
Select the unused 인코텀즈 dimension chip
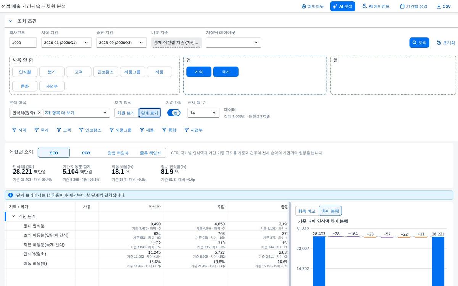tap(105, 72)
